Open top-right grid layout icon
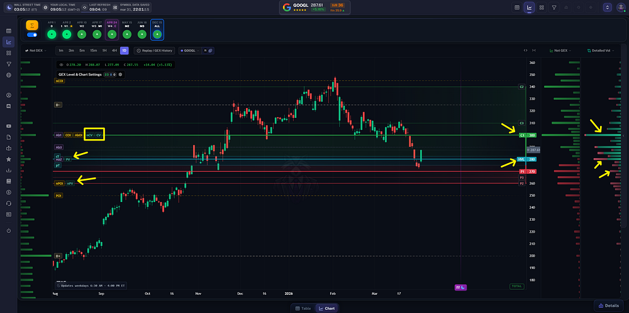 point(542,7)
